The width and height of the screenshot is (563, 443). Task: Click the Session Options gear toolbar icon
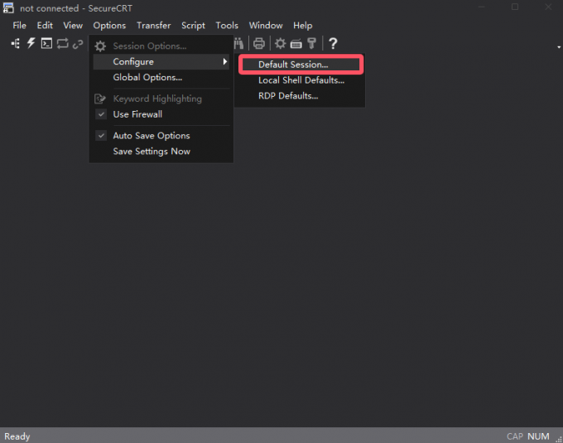coord(280,43)
